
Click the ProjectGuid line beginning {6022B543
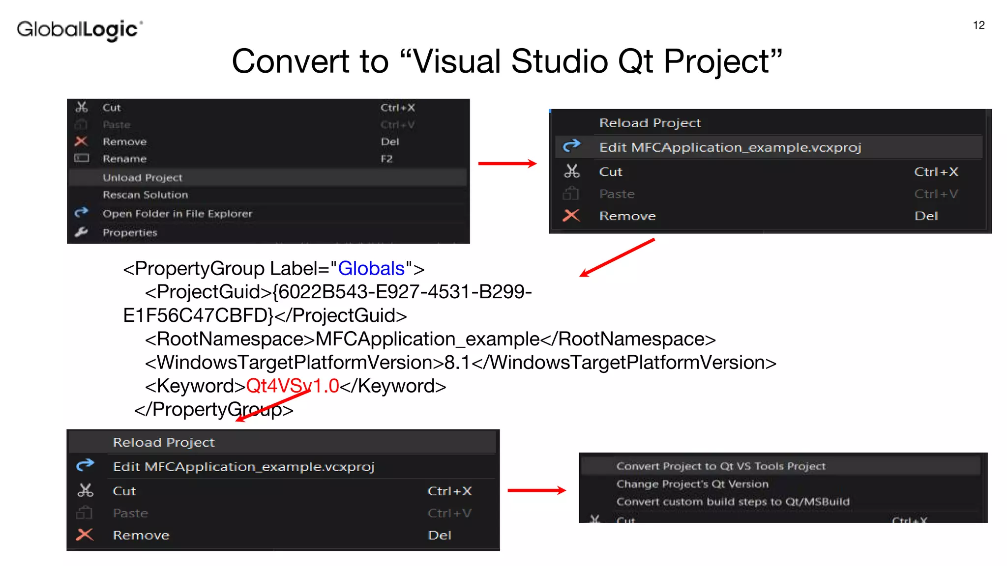(x=338, y=292)
